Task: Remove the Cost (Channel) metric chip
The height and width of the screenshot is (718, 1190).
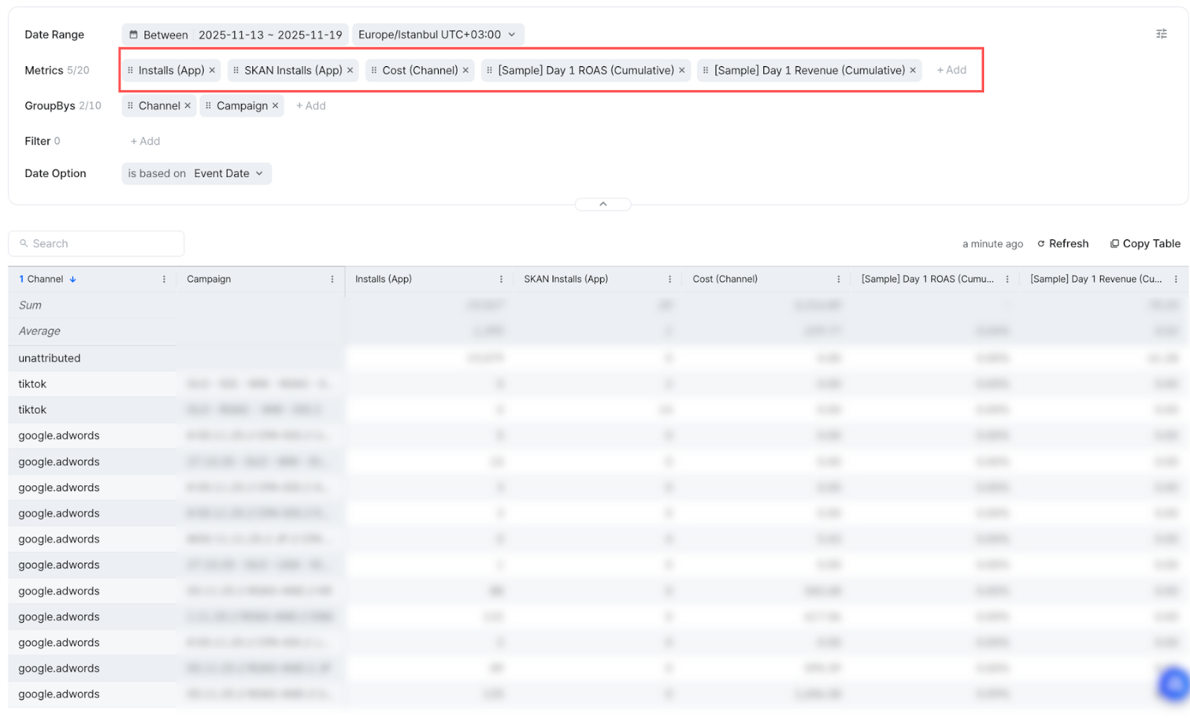Action: coord(466,71)
